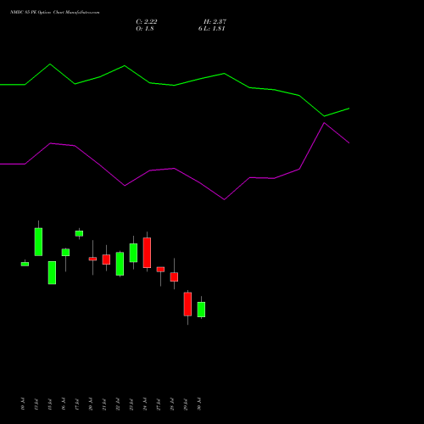Image resolution: width=424 pixels, height=424 pixels.
Task: Click the 30 Jul date label
Action: (x=199, y=404)
